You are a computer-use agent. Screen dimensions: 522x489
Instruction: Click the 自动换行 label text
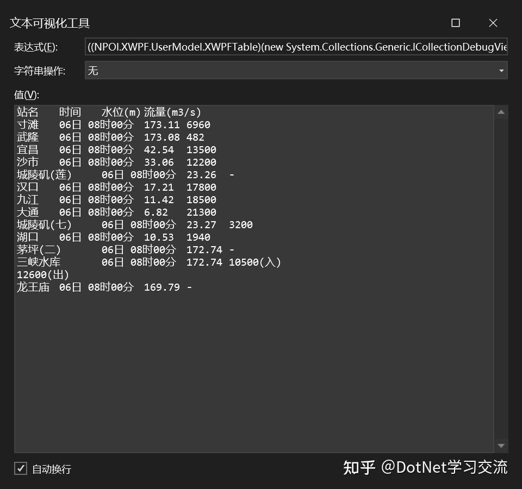(52, 469)
